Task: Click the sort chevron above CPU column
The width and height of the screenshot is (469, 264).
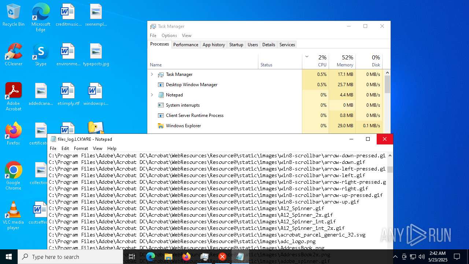Action: click(x=307, y=57)
